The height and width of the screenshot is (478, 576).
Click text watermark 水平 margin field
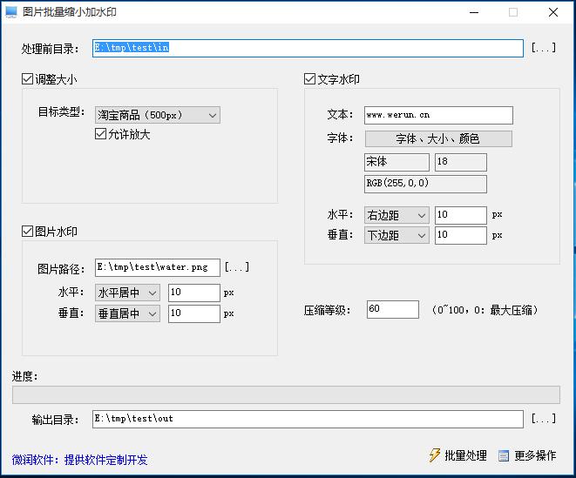click(x=461, y=215)
